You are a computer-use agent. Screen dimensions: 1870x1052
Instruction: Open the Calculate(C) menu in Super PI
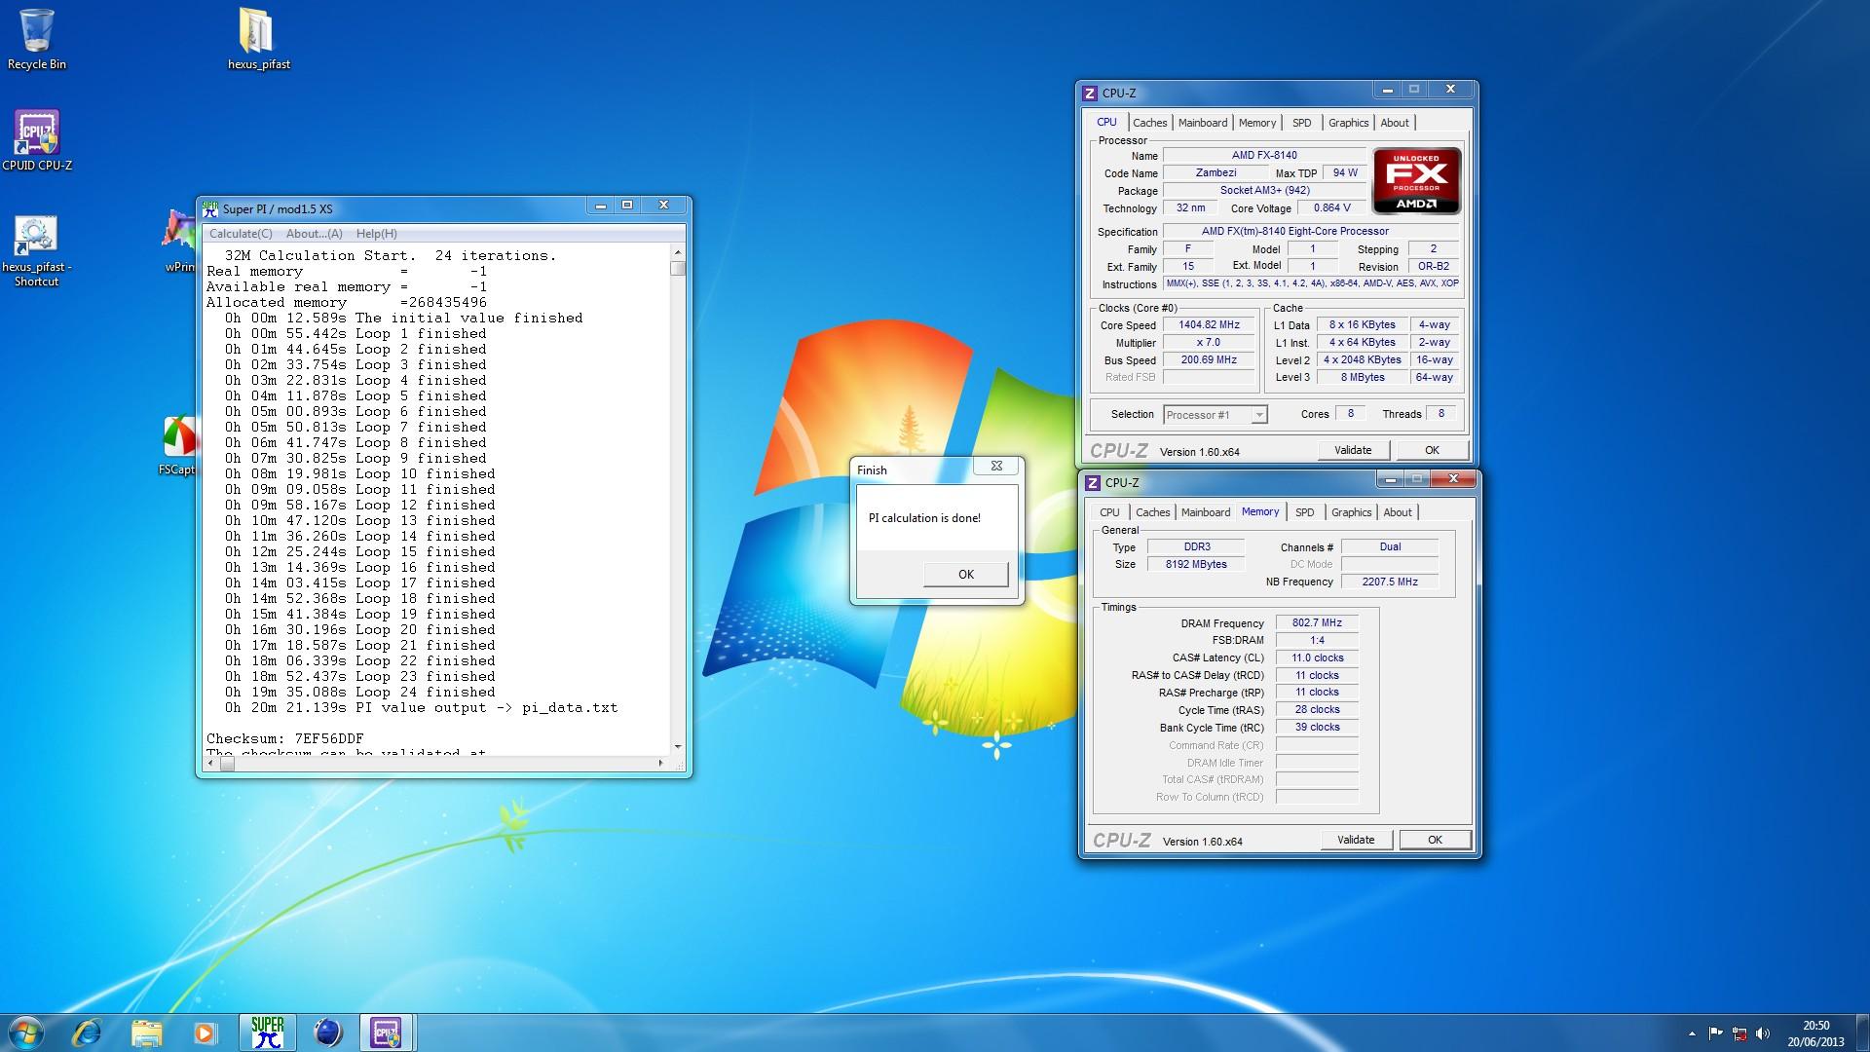pyautogui.click(x=241, y=234)
